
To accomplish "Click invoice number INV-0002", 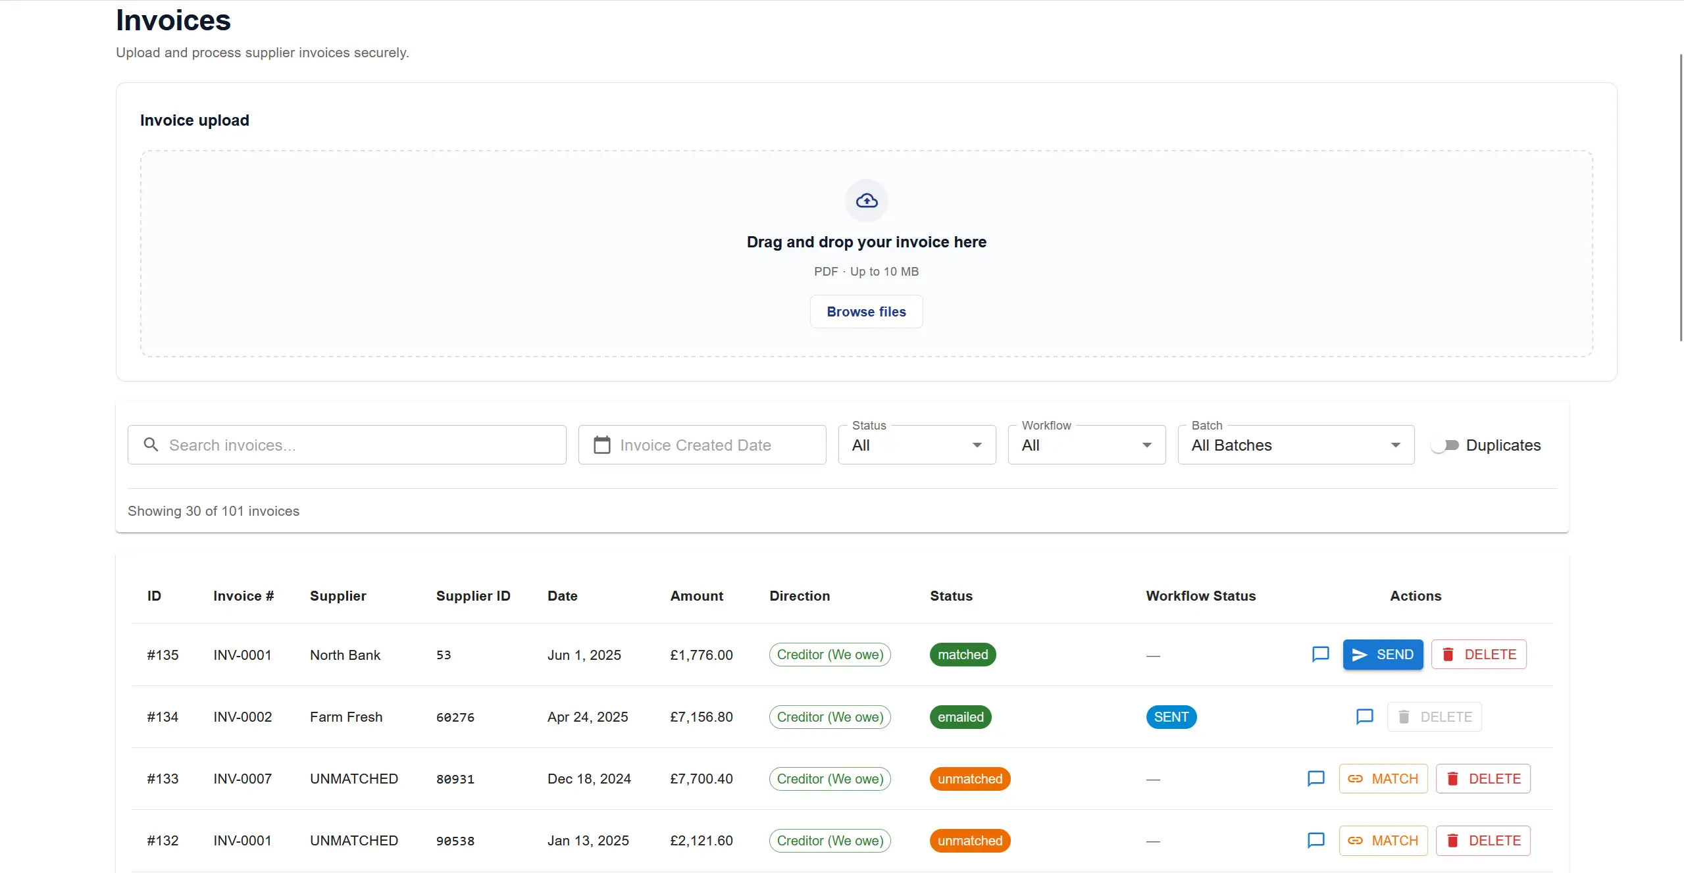I will click(242, 716).
